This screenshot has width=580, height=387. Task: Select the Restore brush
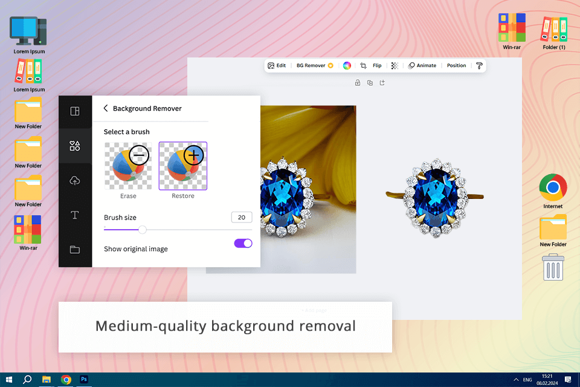pyautogui.click(x=183, y=166)
